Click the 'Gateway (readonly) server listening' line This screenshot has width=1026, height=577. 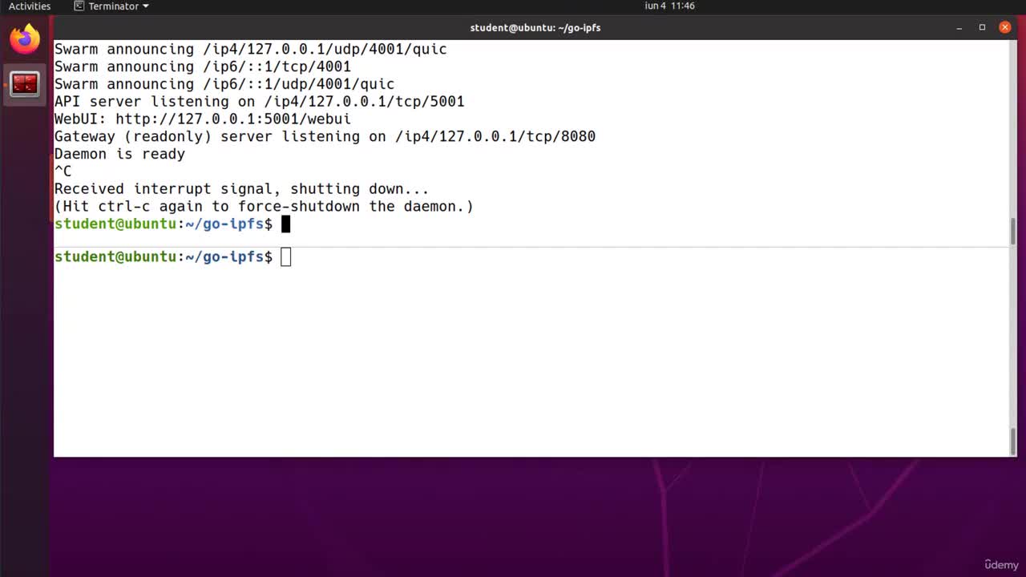point(325,136)
